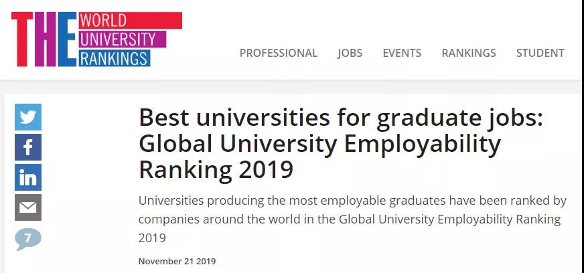Click the November 21 2019 publication date
584x273 pixels.
tap(177, 261)
